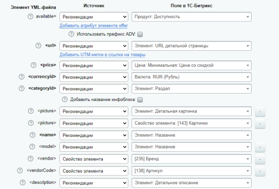Image resolution: width=279 pixels, height=189 pixels.
Task: Delete the <vendor> row using minus button
Action: click(260, 159)
